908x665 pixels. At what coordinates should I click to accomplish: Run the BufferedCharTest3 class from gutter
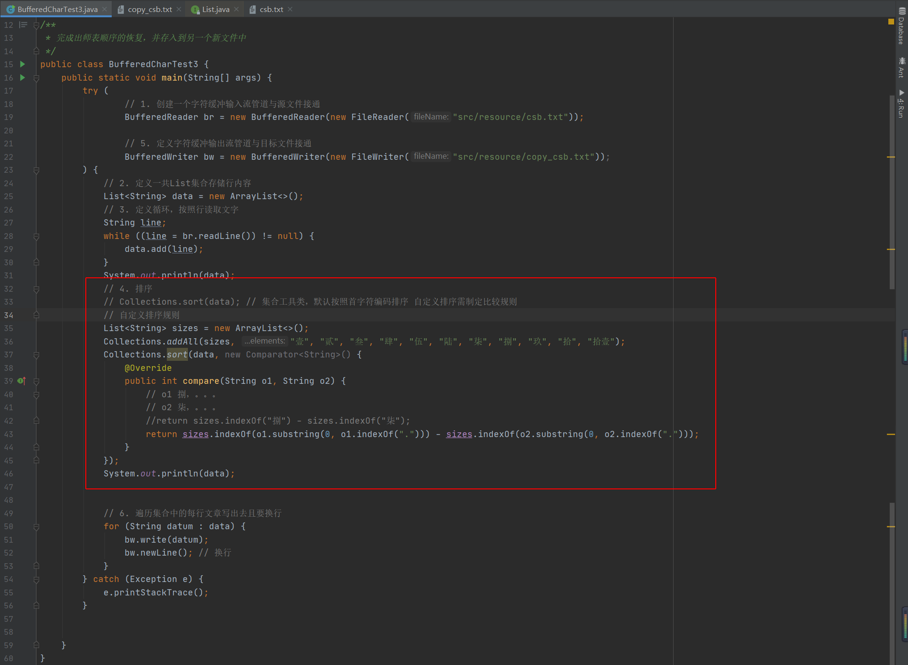22,64
